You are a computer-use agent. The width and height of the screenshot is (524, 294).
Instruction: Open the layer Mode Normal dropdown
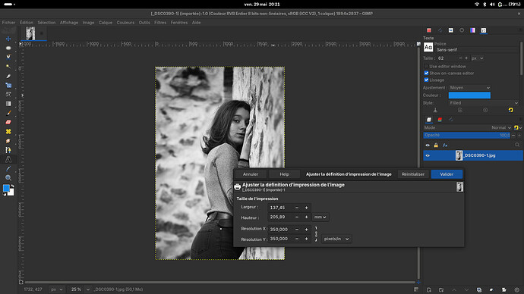(x=468, y=127)
